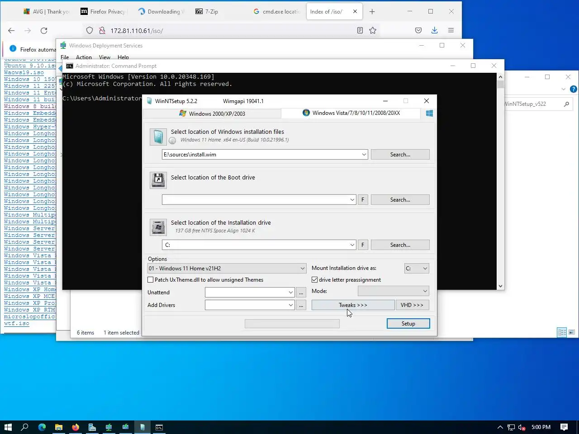The height and width of the screenshot is (434, 579).
Task: Click the installation files source icon
Action: click(158, 137)
